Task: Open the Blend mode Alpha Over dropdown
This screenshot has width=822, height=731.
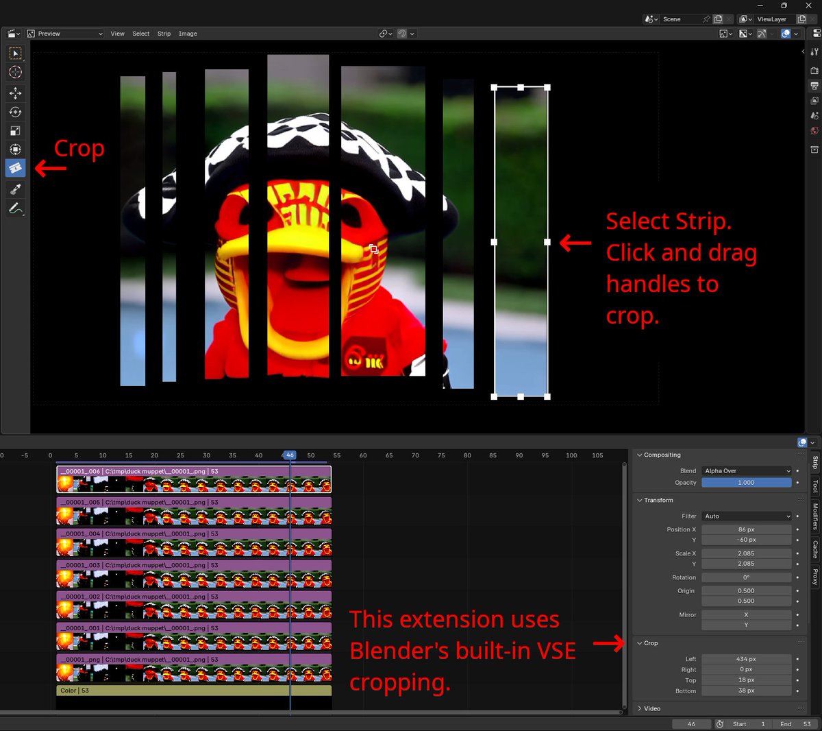Action: point(747,471)
